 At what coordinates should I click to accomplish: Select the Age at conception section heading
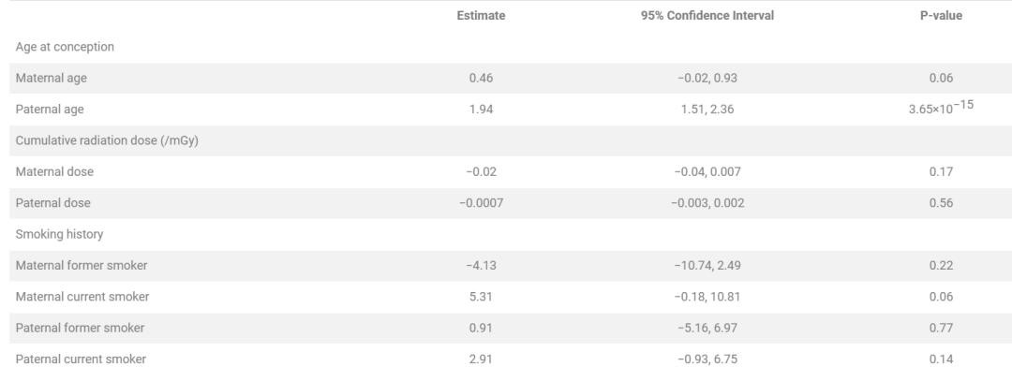coord(65,47)
